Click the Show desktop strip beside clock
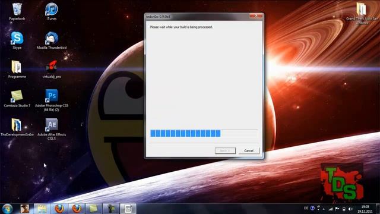 pos(378,209)
